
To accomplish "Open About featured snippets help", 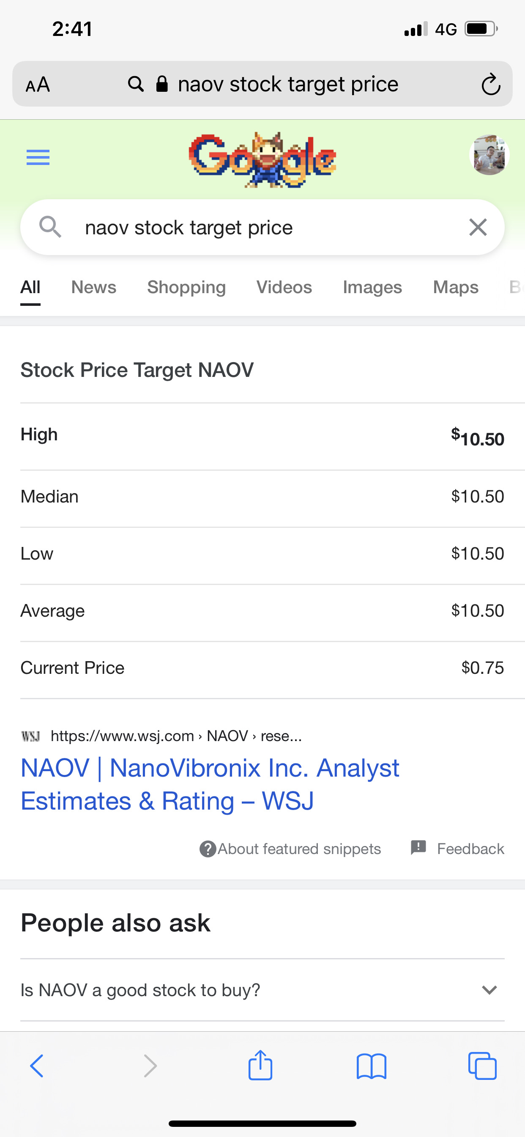I will [290, 849].
